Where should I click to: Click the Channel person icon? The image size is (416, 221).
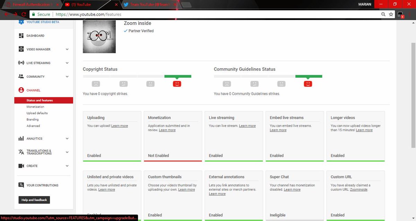point(21,90)
